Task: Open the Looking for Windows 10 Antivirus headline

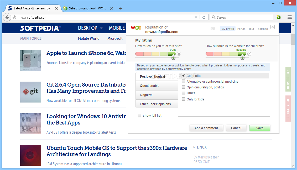Action: click(86, 120)
